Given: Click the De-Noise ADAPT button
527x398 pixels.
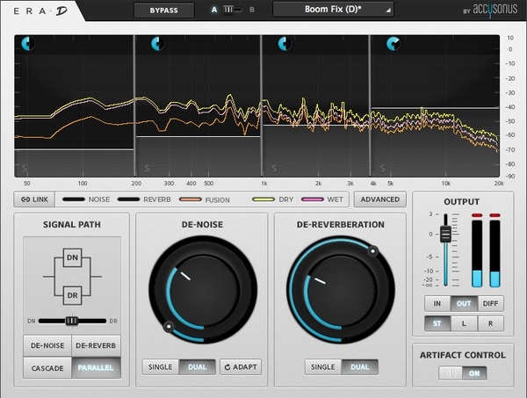Looking at the screenshot, I should click(241, 366).
